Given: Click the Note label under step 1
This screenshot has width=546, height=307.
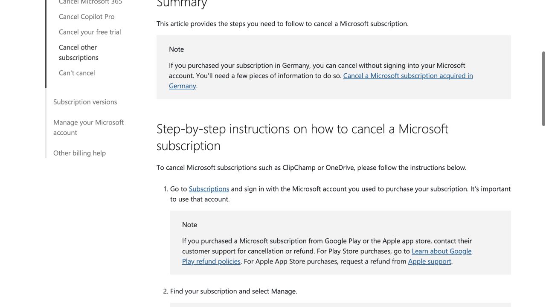Looking at the screenshot, I should [x=189, y=225].
